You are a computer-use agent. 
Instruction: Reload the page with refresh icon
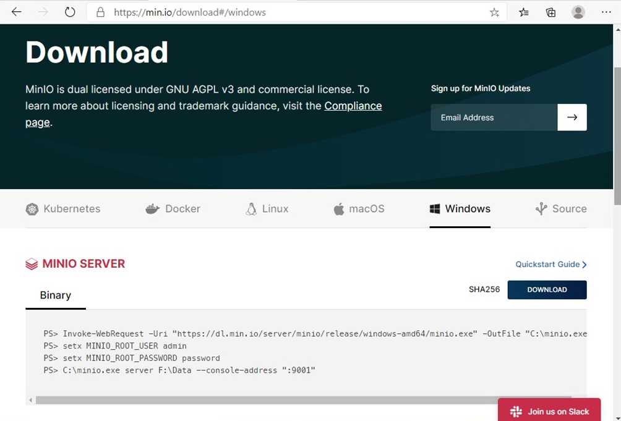tap(70, 12)
